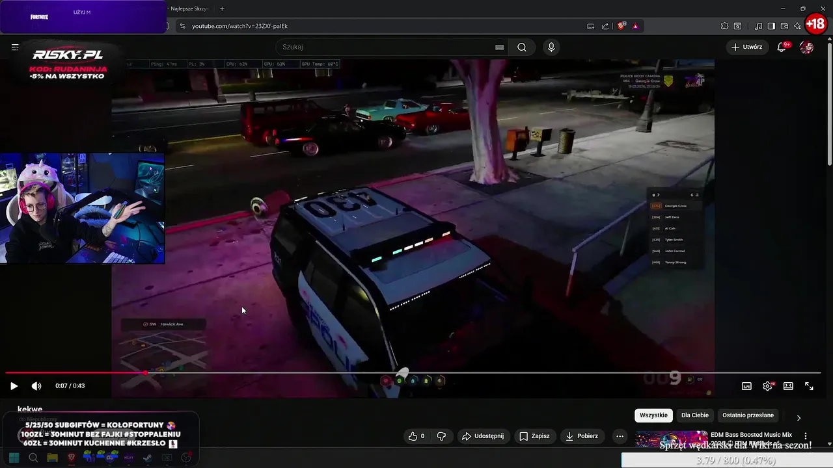The width and height of the screenshot is (833, 468).
Task: Open Steam from taskbar
Action: [148, 458]
